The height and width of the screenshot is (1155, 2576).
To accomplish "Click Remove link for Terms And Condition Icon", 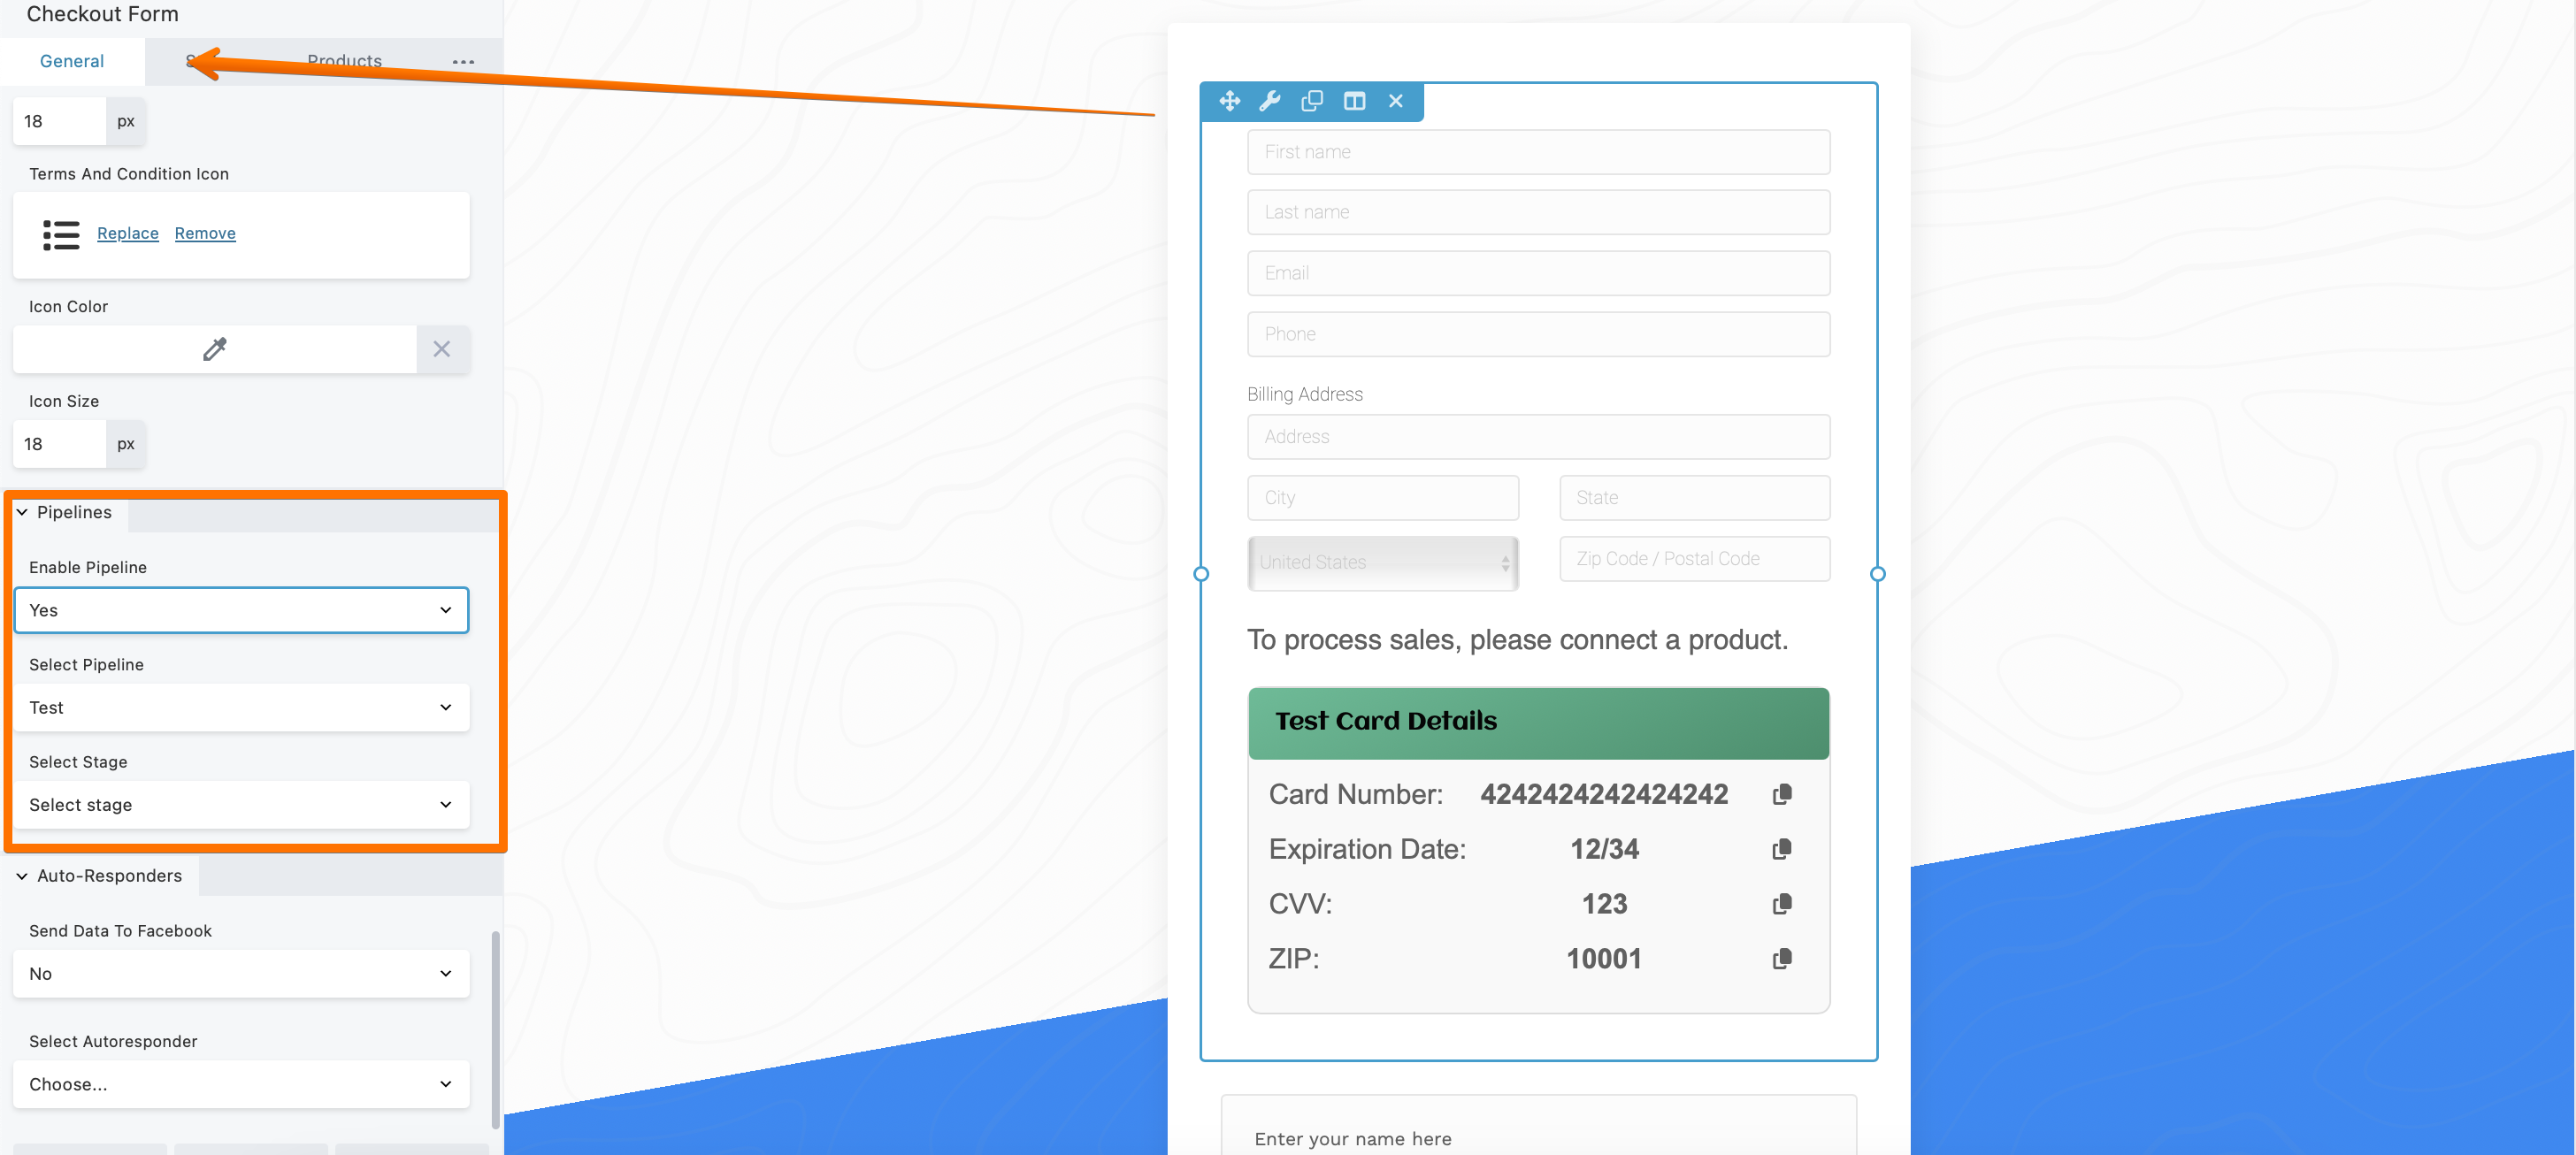I will click(x=205, y=233).
